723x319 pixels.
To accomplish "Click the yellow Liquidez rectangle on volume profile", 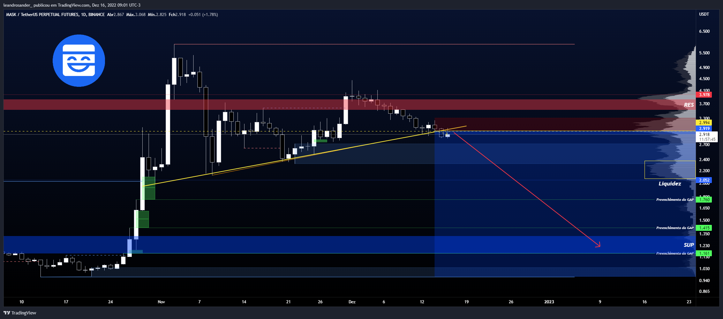I will [670, 170].
